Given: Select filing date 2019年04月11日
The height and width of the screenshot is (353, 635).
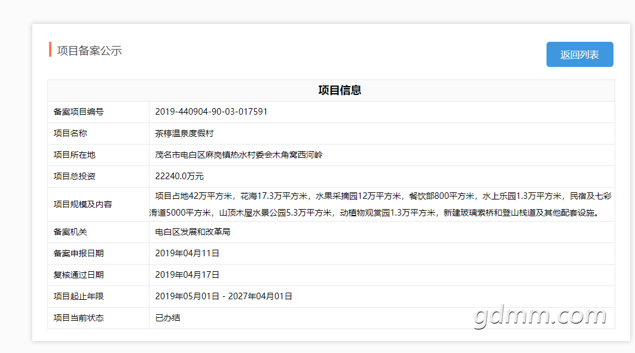Looking at the screenshot, I should tap(187, 253).
